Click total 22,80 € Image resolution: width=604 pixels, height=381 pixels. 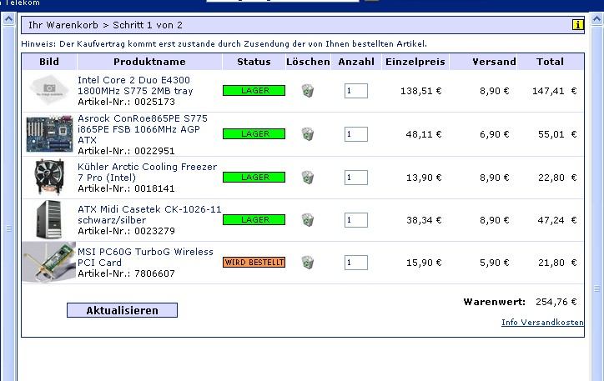pyautogui.click(x=557, y=178)
